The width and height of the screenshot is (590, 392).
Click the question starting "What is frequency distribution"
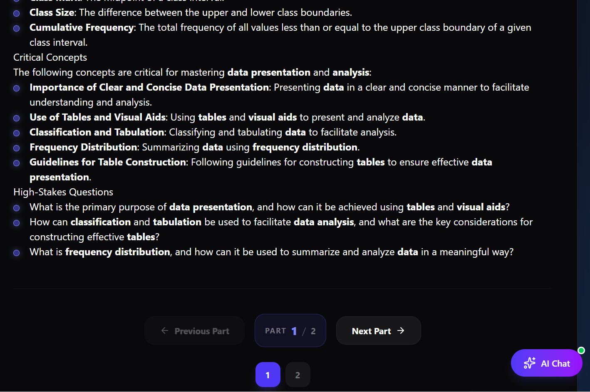tap(271, 252)
